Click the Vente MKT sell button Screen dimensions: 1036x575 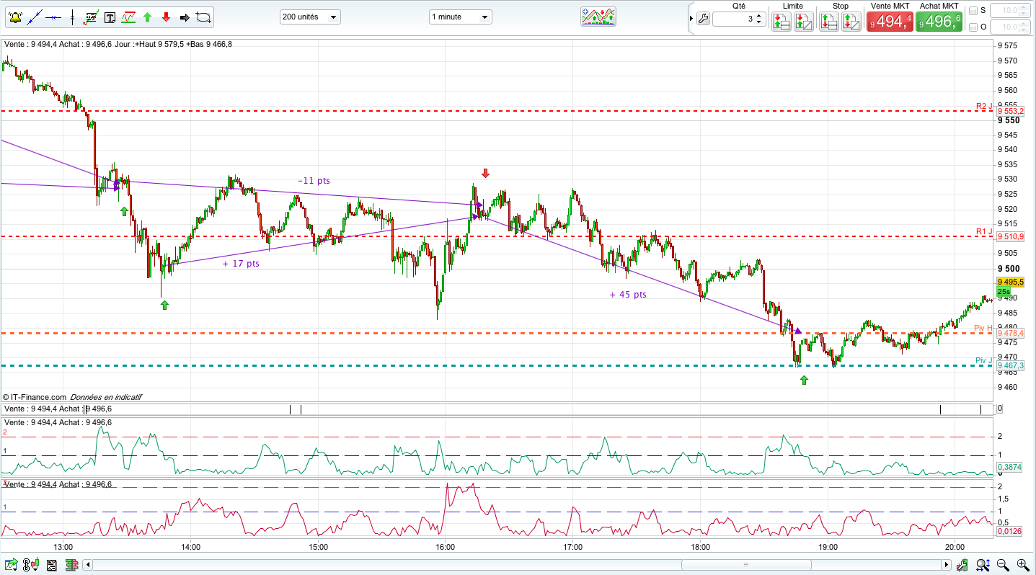point(890,22)
